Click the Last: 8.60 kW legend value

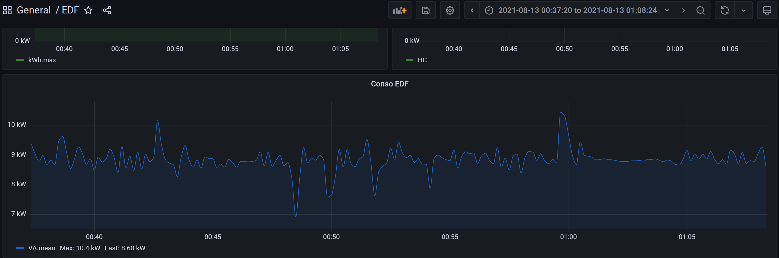pos(125,248)
